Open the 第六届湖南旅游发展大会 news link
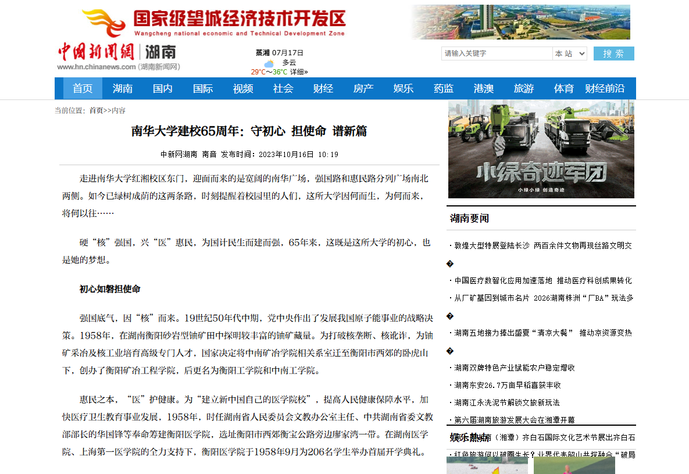The image size is (689, 474). pos(515,420)
